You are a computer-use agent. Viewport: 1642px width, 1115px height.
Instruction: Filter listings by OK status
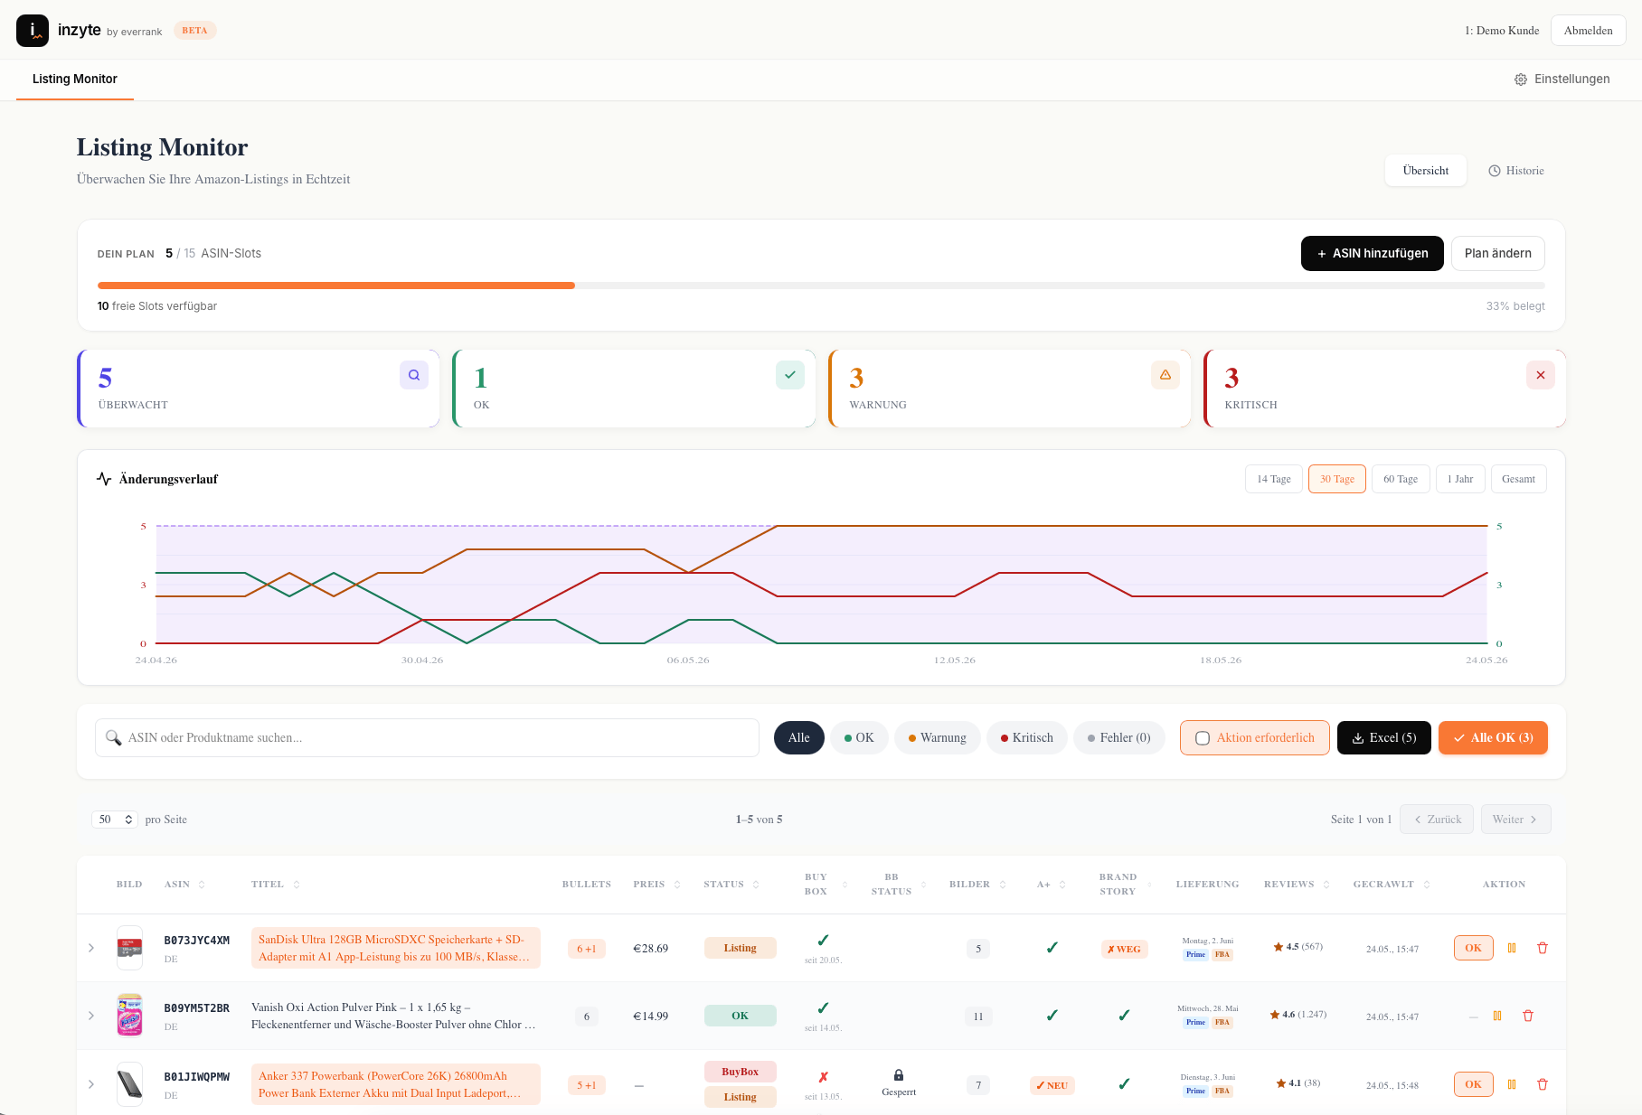click(x=859, y=737)
